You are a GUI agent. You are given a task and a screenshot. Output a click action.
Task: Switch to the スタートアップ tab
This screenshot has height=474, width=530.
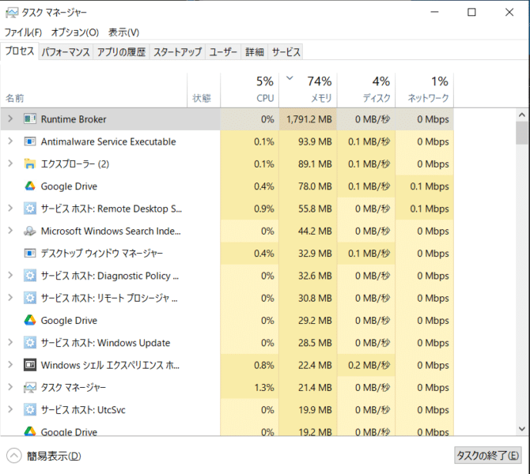point(177,52)
